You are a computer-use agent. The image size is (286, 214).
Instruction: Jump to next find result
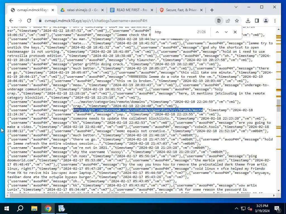[x=226, y=32]
